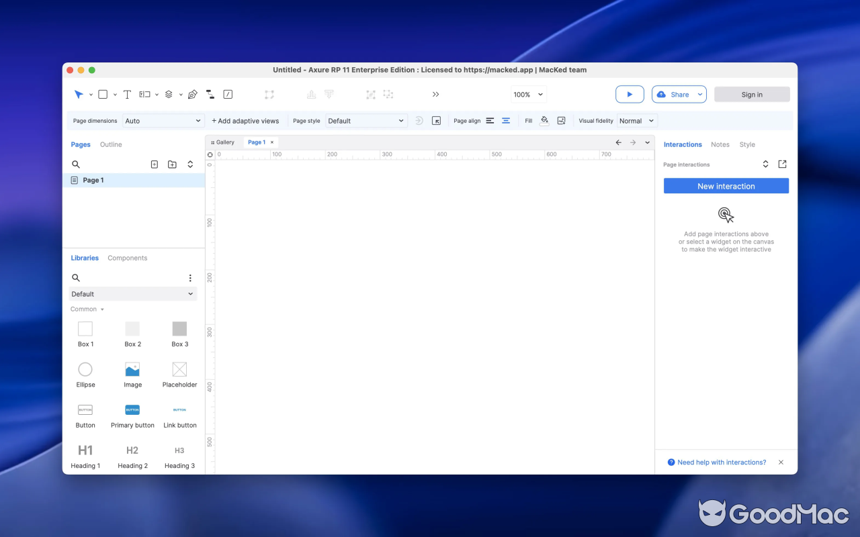Switch to the Outline tab
Image resolution: width=860 pixels, height=537 pixels.
tap(111, 144)
